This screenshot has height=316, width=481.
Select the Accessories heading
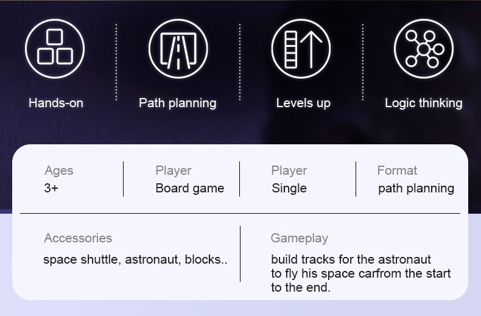(x=78, y=238)
